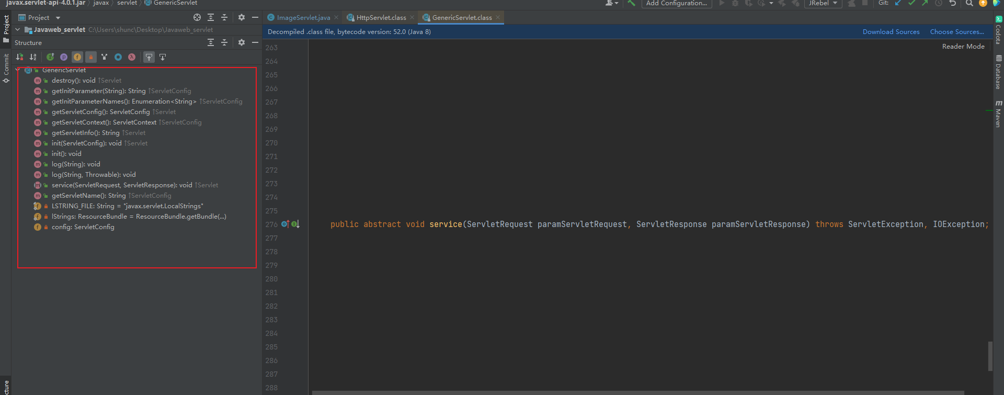Close the ImageServlet.java tab
The image size is (1004, 395).
pyautogui.click(x=336, y=17)
